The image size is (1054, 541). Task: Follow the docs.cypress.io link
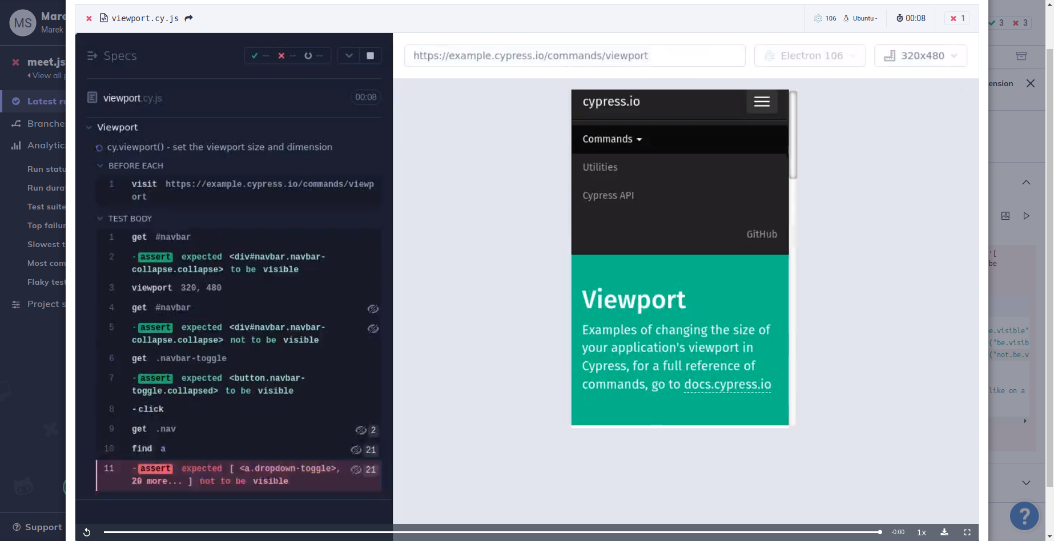[727, 385]
